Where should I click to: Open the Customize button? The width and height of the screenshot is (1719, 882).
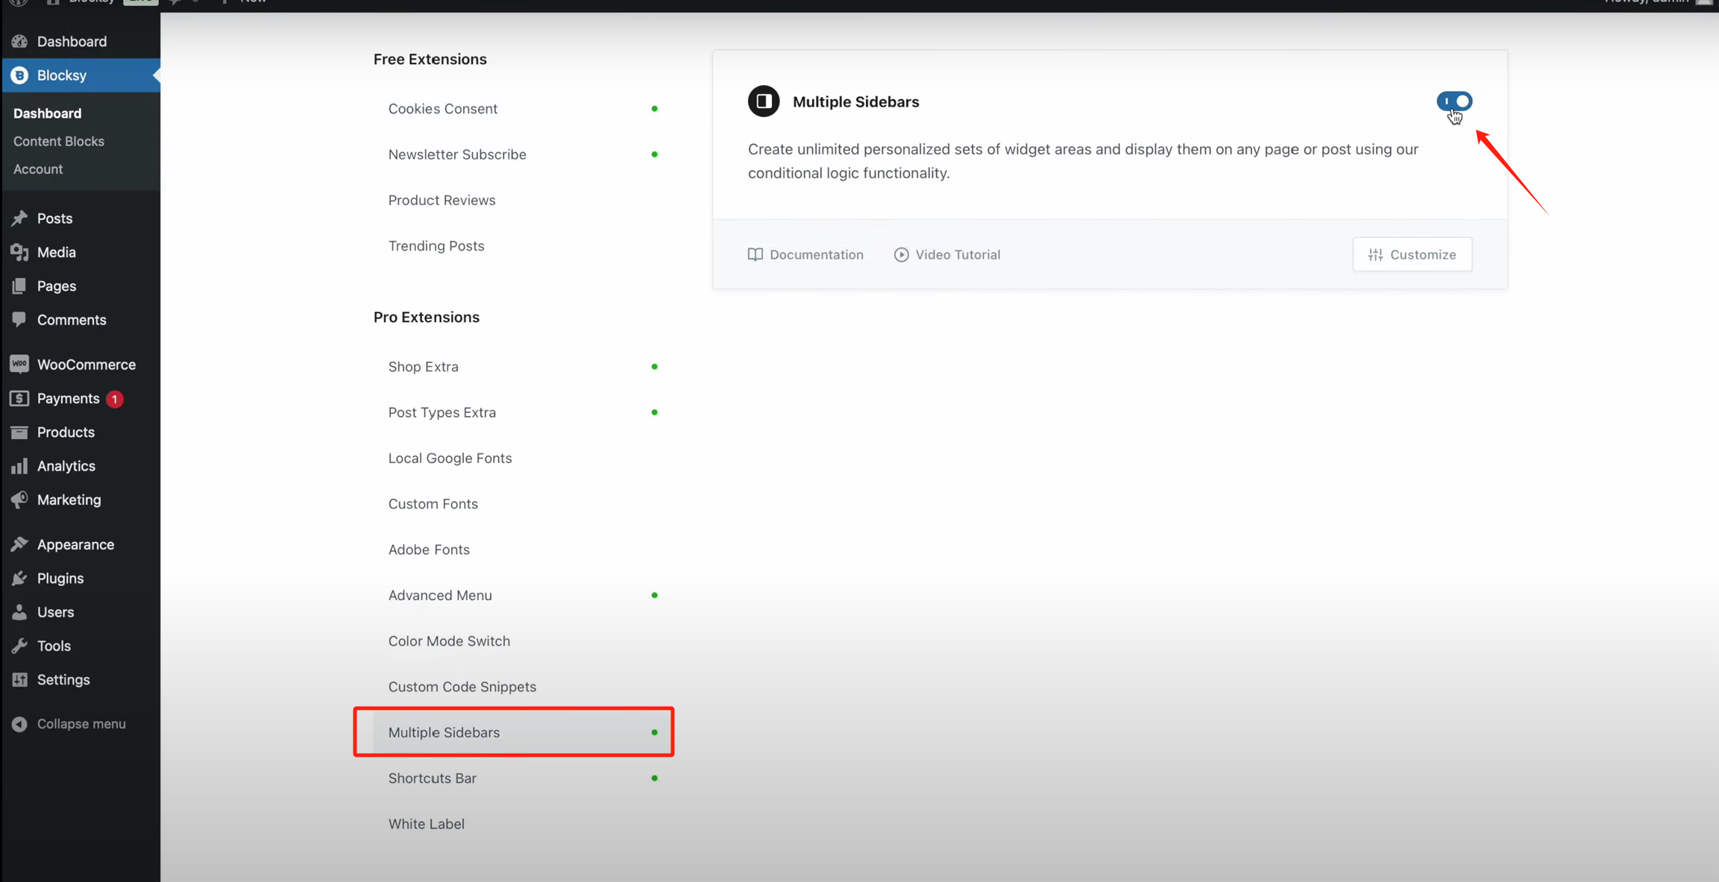1412,254
